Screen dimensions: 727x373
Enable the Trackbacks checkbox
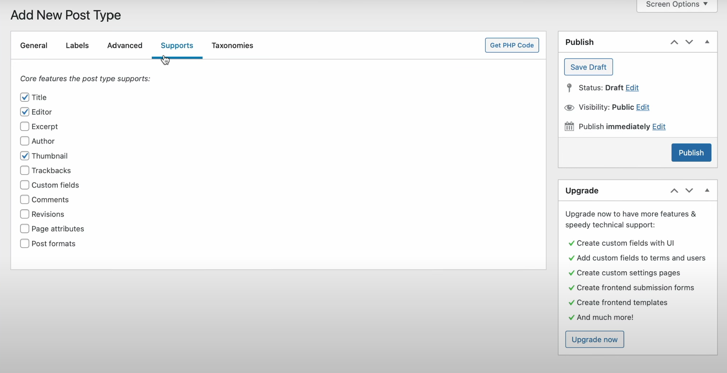click(x=25, y=170)
